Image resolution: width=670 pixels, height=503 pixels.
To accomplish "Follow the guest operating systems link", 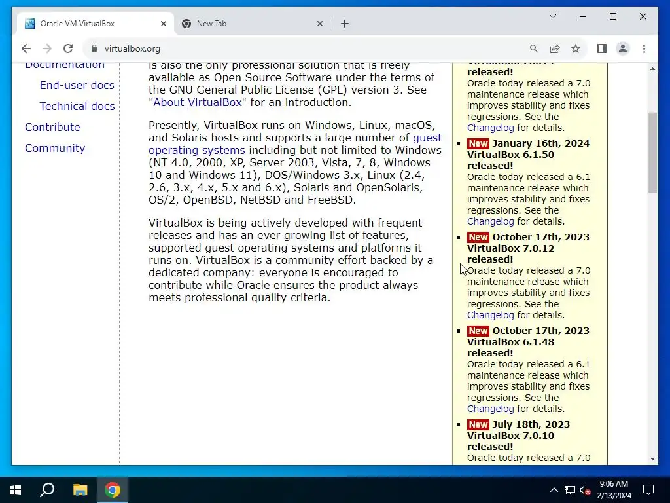I will [295, 143].
